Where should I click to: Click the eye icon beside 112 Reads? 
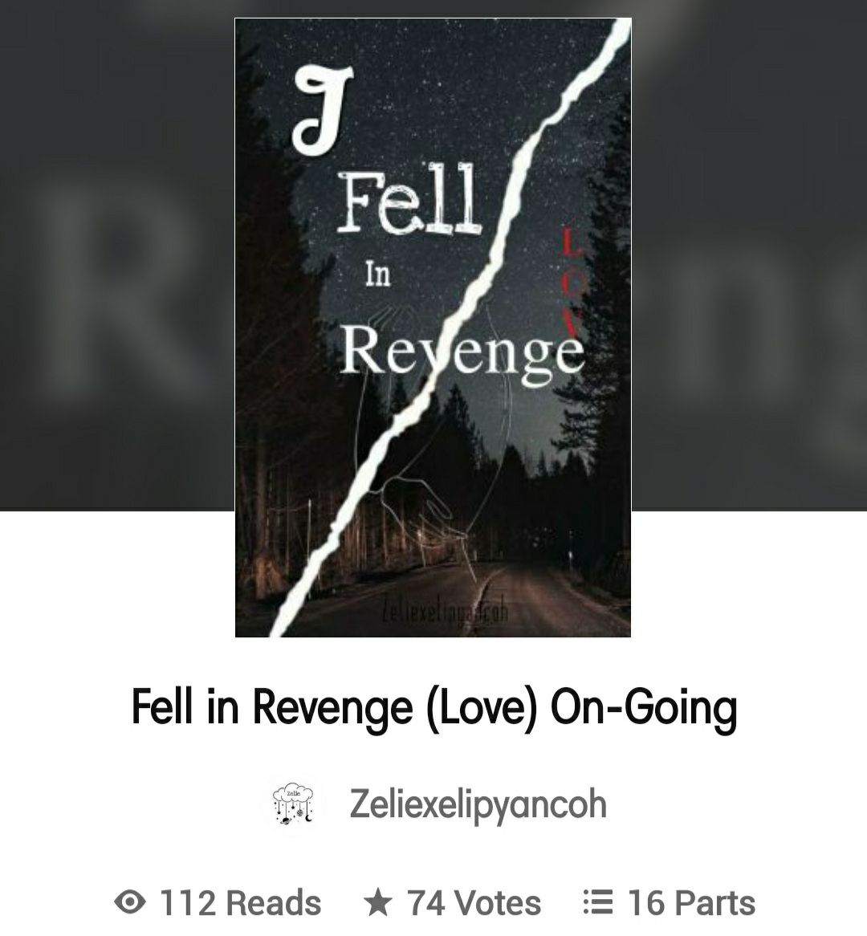(x=129, y=902)
